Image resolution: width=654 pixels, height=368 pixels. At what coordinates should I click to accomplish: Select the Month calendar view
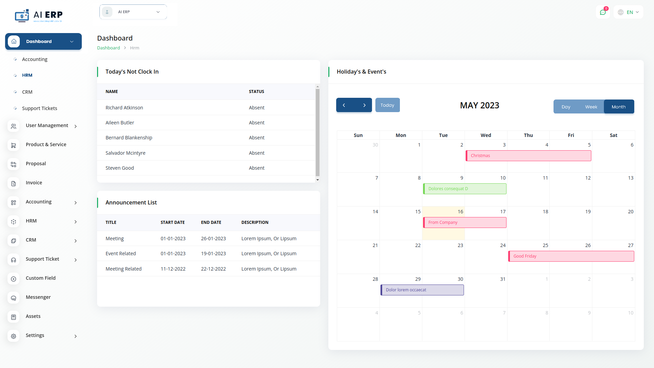pos(619,107)
